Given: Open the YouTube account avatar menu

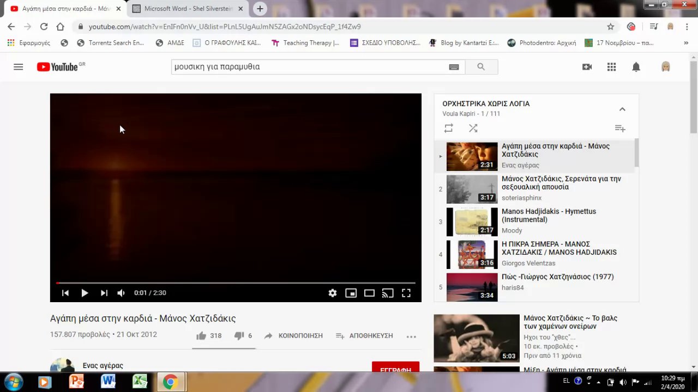Looking at the screenshot, I should pos(665,67).
